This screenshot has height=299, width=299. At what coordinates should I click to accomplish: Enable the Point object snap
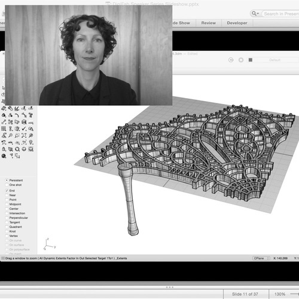pyautogui.click(x=7, y=200)
